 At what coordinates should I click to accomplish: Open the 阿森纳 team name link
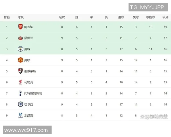(28, 27)
